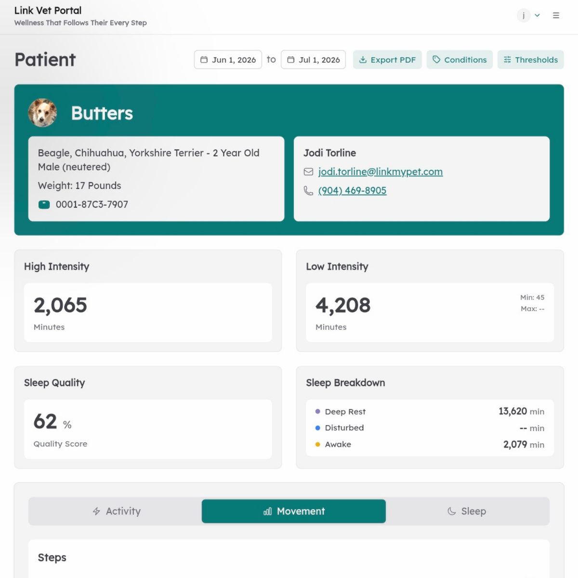Expand the user account dropdown chevron
The height and width of the screenshot is (578, 578).
coord(537,15)
